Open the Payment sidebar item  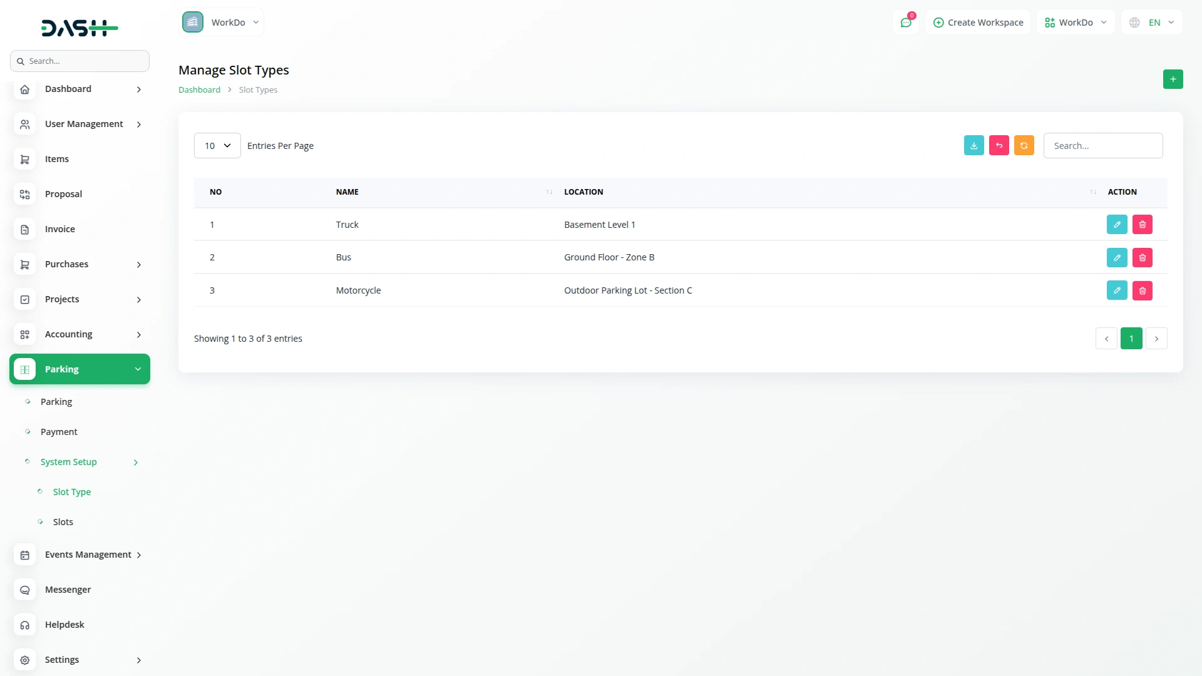[59, 432]
